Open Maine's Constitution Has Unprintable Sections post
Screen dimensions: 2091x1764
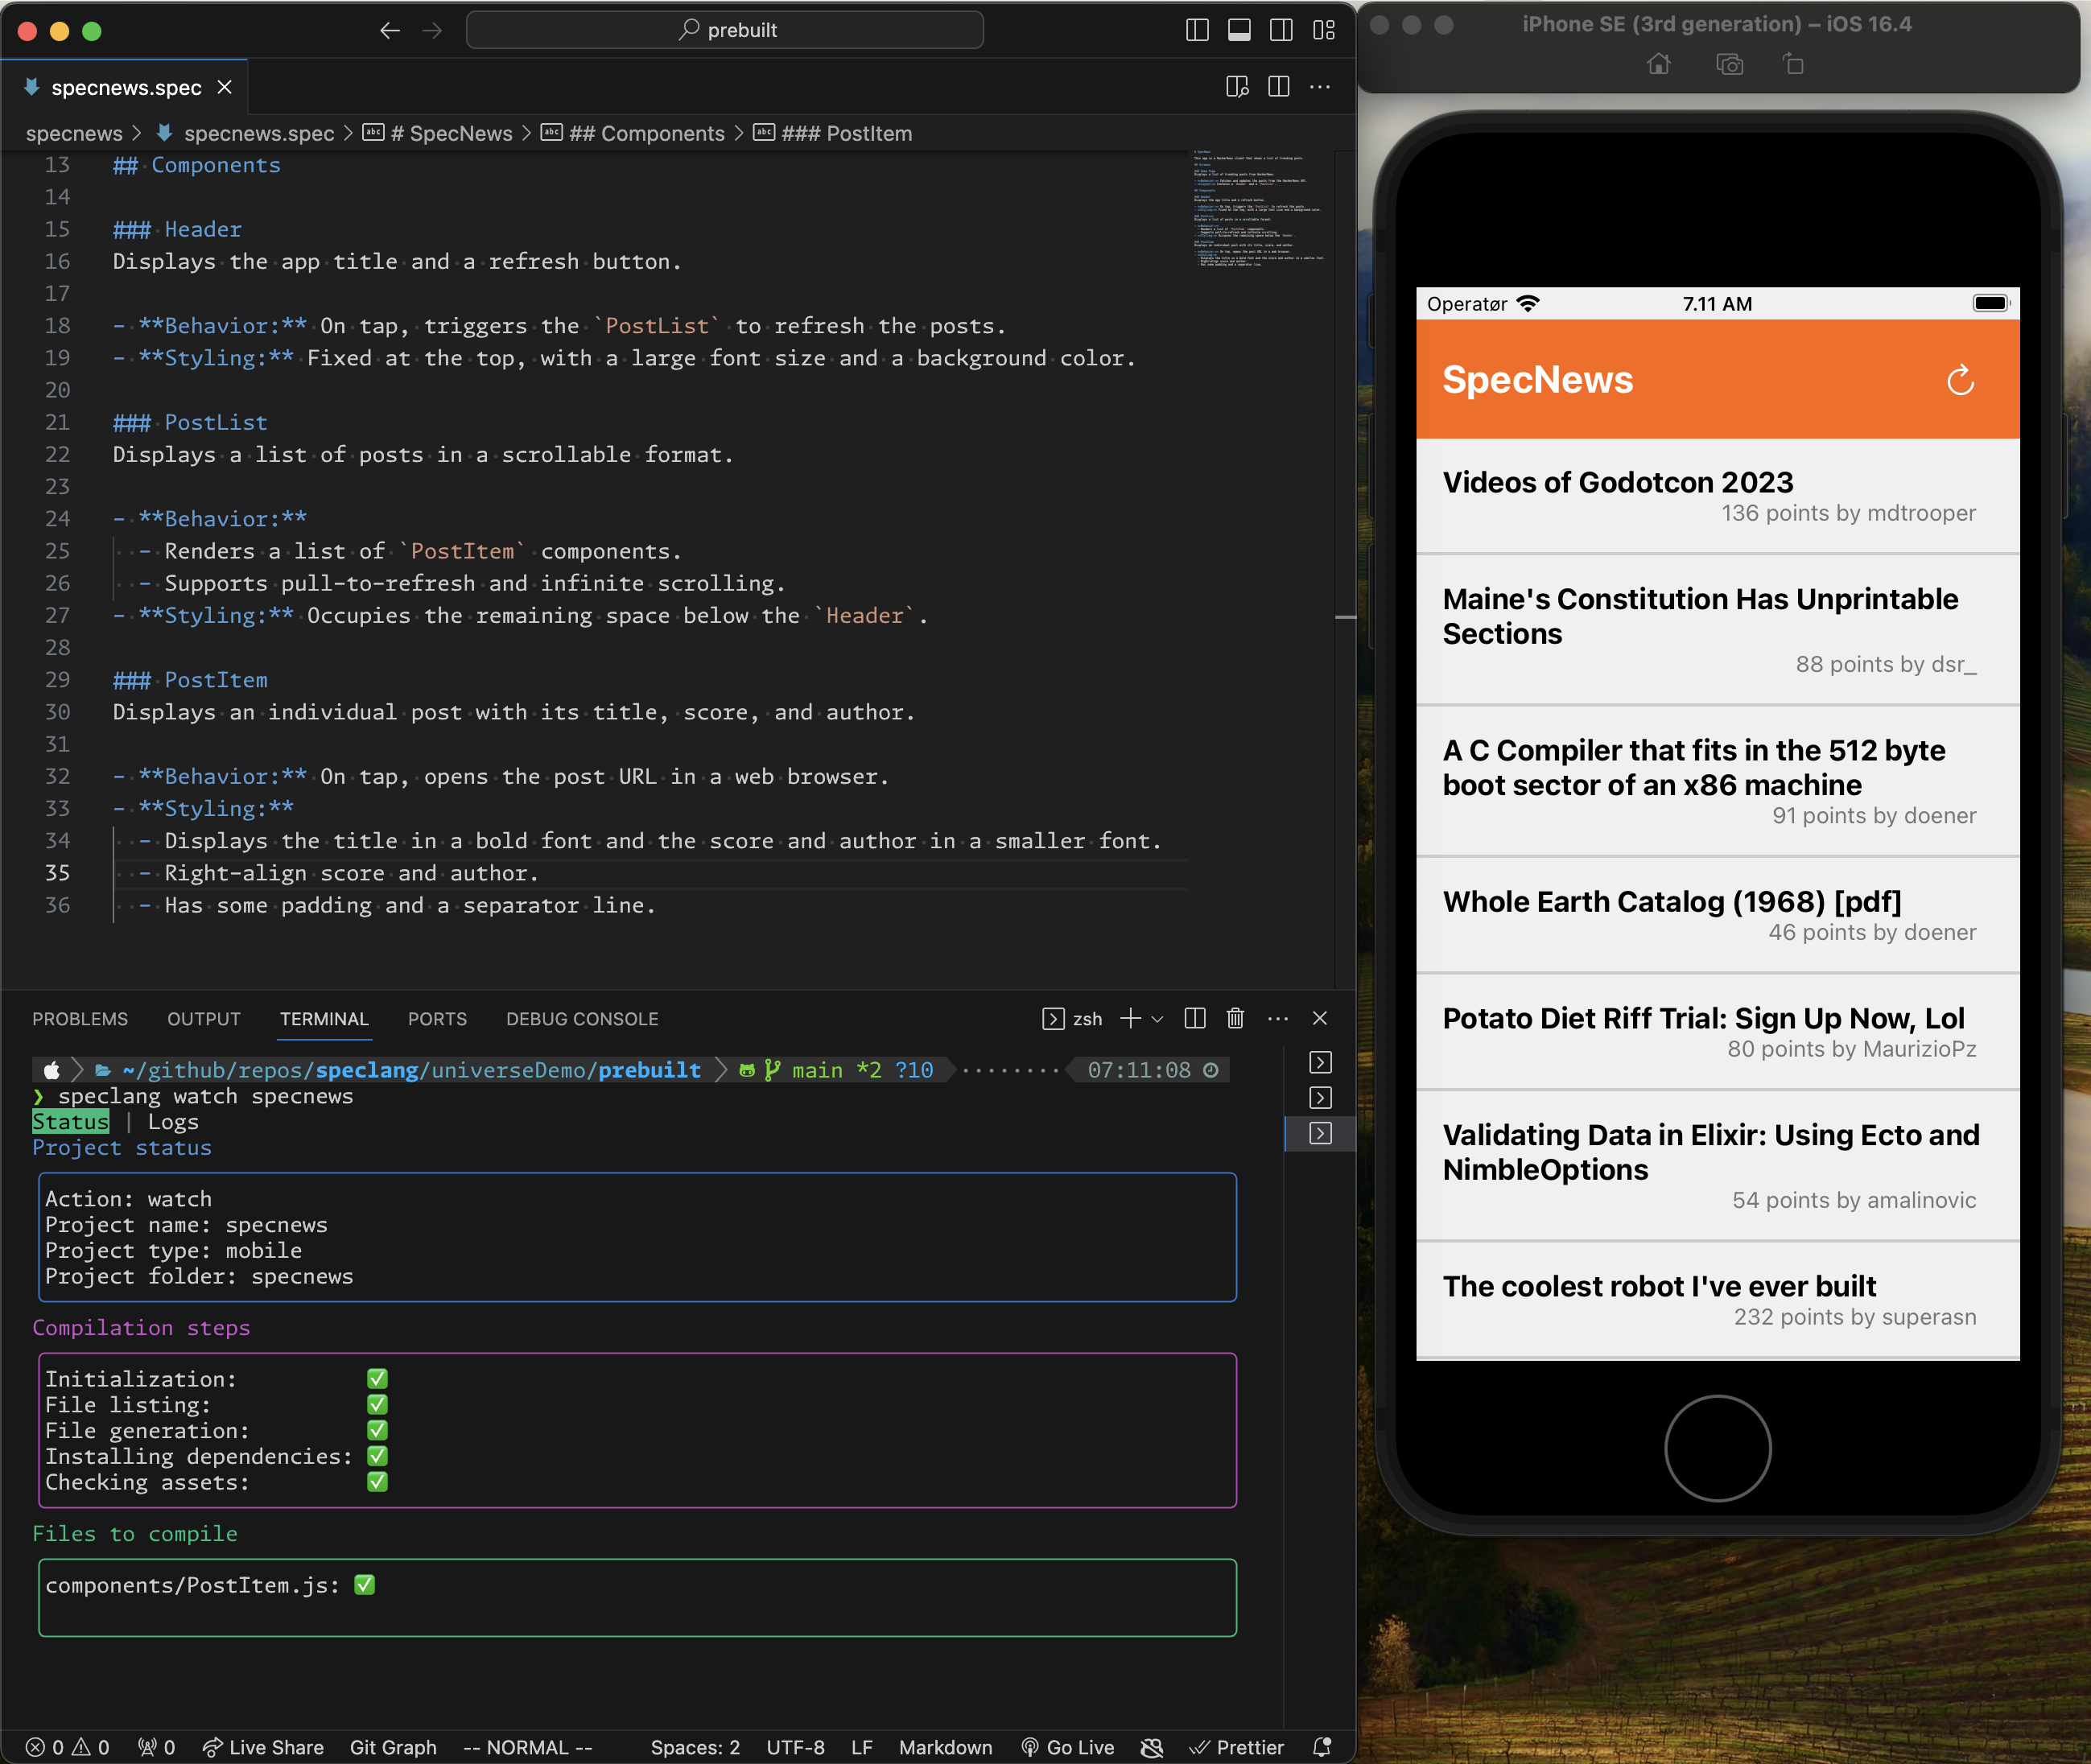pos(1717,630)
